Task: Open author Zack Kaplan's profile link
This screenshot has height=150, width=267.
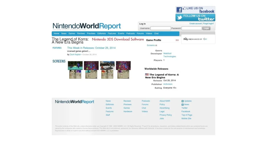Action: (x=75, y=55)
